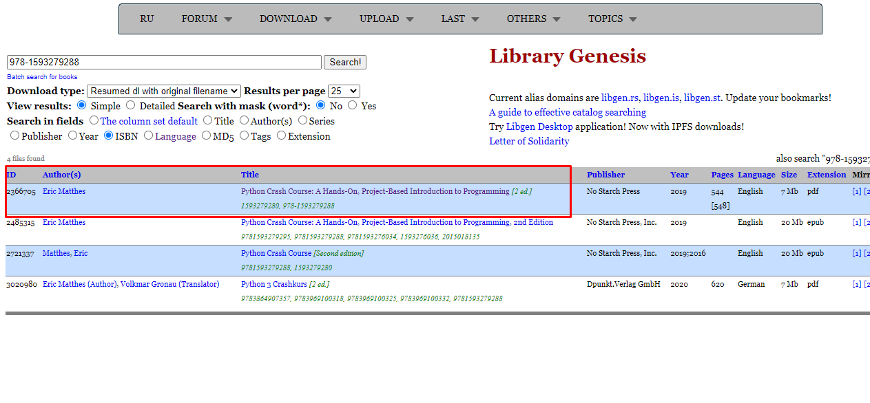The width and height of the screenshot is (870, 403).
Task: Select the Language search field radio
Action: point(149,135)
